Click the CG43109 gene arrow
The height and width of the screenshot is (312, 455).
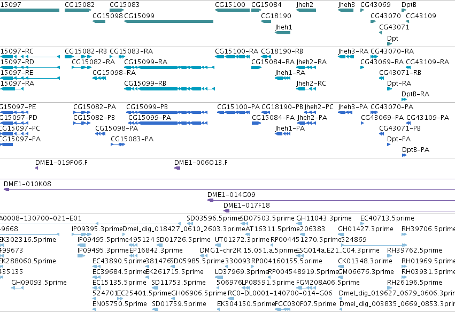[x=407, y=21]
